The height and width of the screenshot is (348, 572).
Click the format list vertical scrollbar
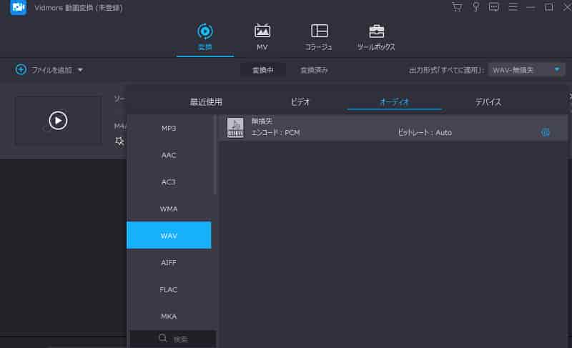point(215,155)
